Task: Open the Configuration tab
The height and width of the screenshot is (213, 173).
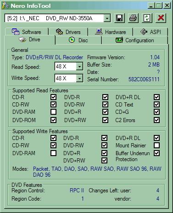Action: point(135,40)
